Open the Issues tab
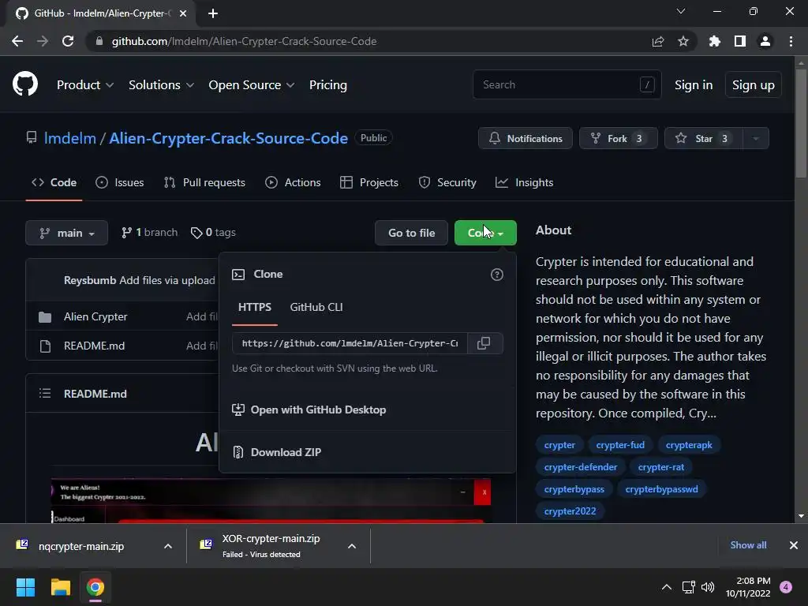The image size is (808, 606). click(120, 182)
